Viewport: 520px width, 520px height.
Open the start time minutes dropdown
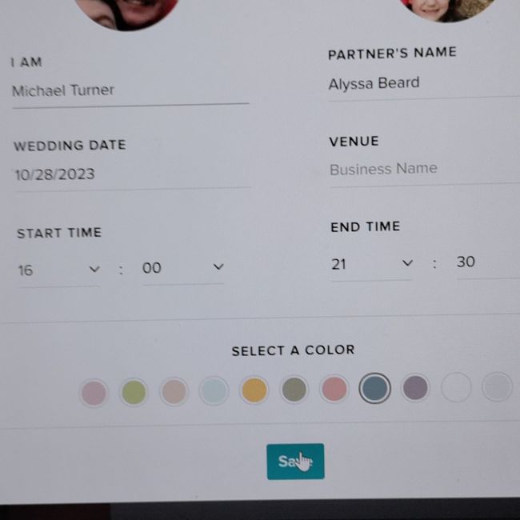pyautogui.click(x=183, y=268)
